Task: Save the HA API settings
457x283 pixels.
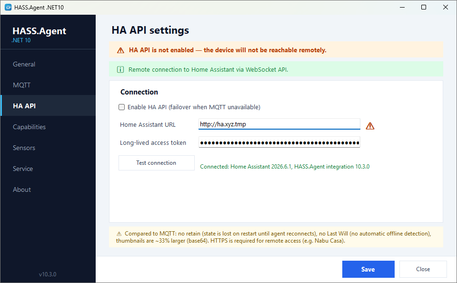Action: [368, 269]
